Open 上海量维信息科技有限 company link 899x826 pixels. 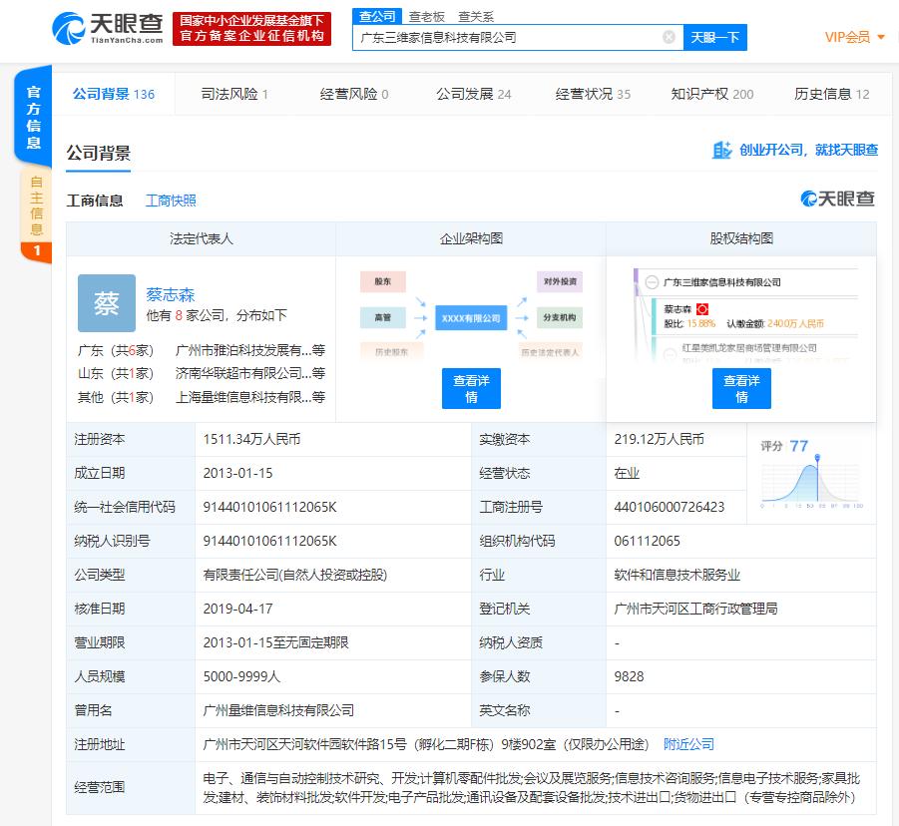250,397
